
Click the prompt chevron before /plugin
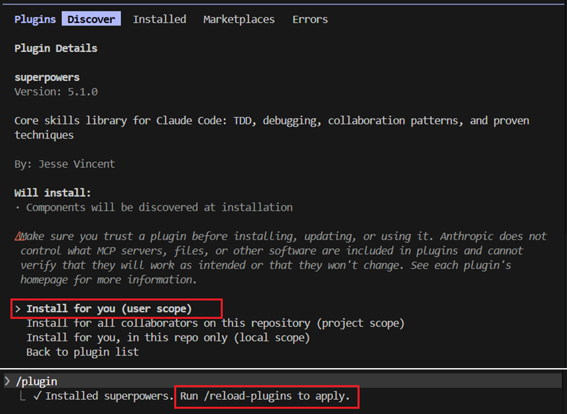(7, 381)
